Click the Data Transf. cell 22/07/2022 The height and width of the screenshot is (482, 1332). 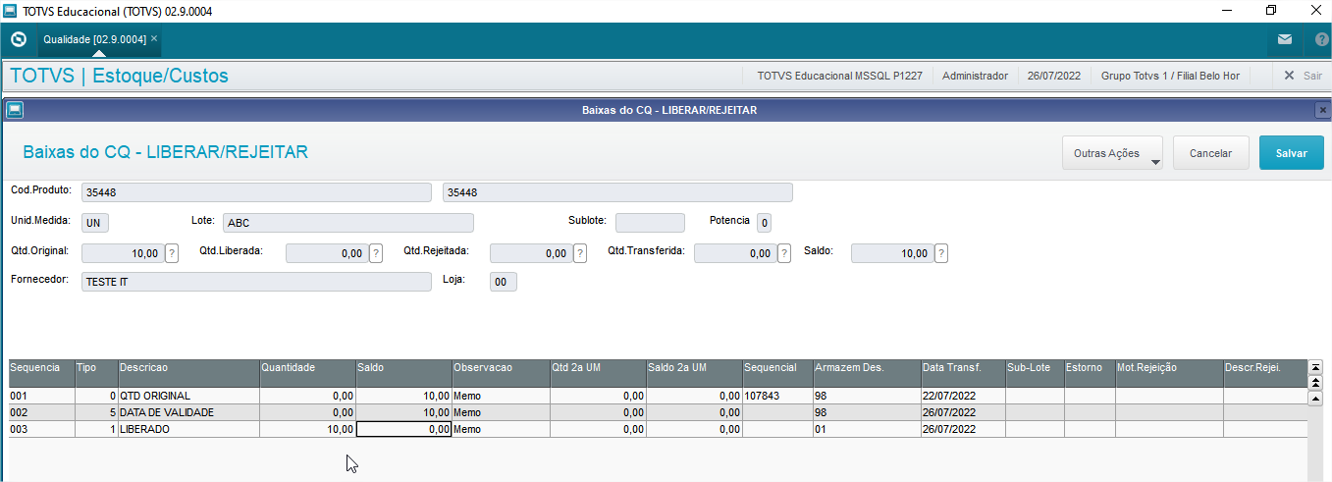tap(963, 396)
